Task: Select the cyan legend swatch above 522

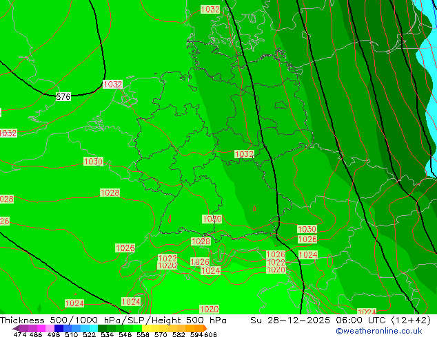Action: [x=94, y=328]
